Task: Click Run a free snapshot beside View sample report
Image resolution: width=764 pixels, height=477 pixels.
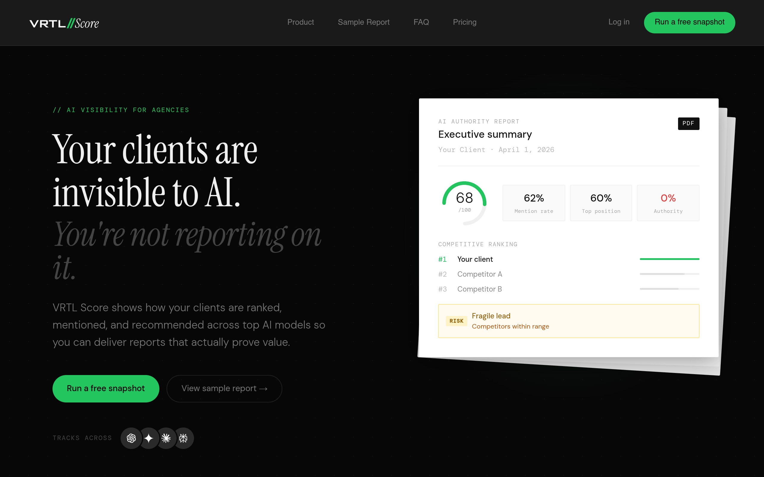Action: 106,388
